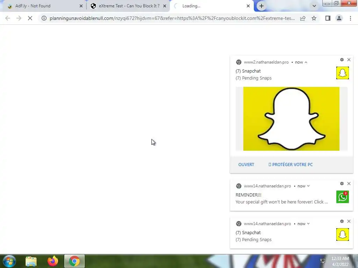Click the www2.nathanaeldan.pro notification source text

click(x=266, y=62)
